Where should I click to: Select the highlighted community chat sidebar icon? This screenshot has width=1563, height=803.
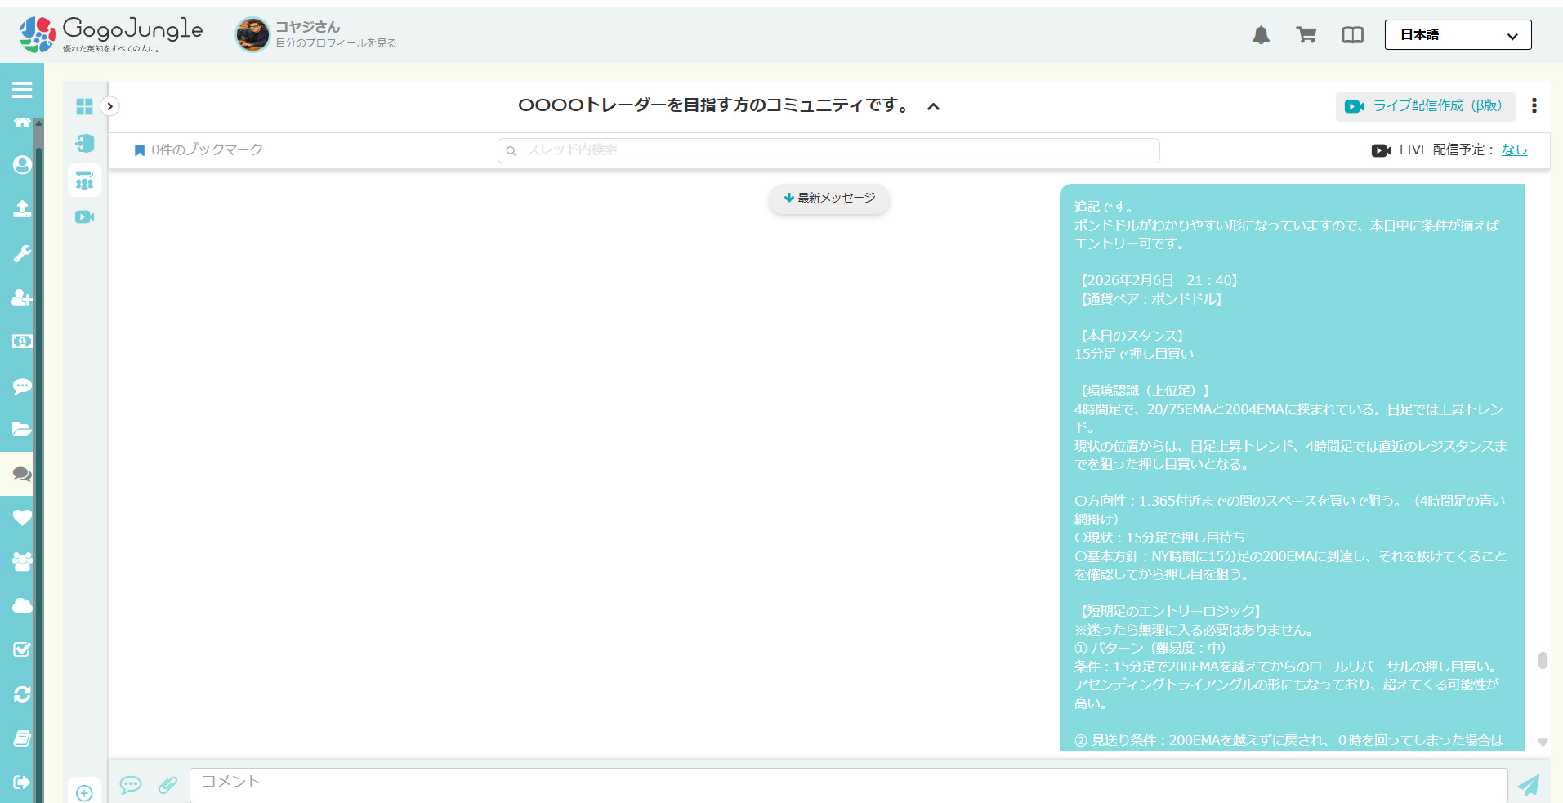tap(22, 474)
